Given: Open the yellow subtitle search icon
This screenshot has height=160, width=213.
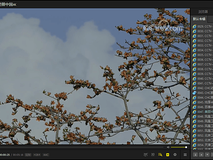Looking at the screenshot, I should pos(160,155).
